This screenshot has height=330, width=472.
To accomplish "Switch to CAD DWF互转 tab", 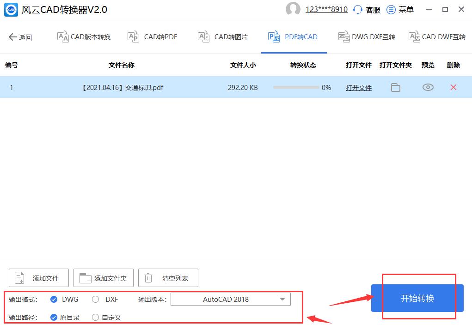I will (437, 37).
